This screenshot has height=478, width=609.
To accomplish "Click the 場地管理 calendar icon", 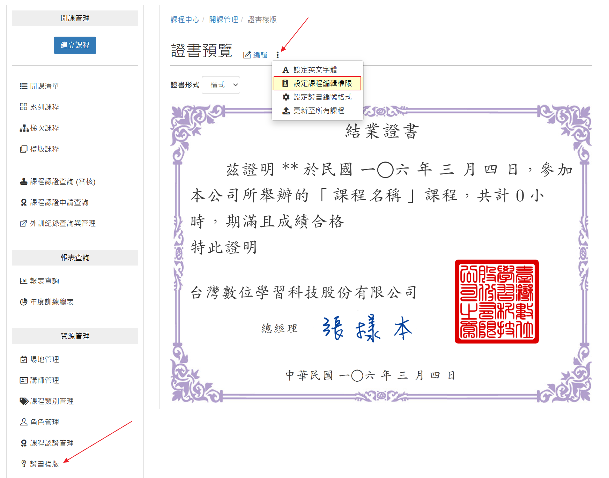I will (24, 359).
